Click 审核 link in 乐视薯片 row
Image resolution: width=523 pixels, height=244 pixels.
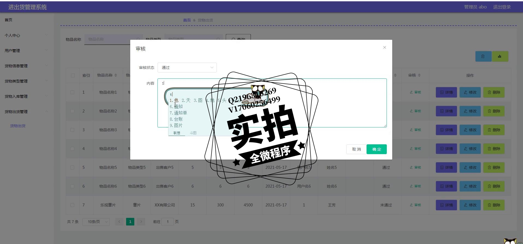pos(415,205)
